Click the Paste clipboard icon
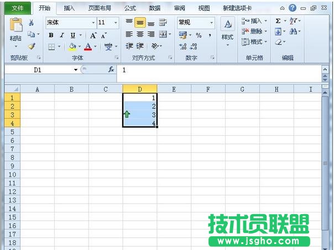 15,28
